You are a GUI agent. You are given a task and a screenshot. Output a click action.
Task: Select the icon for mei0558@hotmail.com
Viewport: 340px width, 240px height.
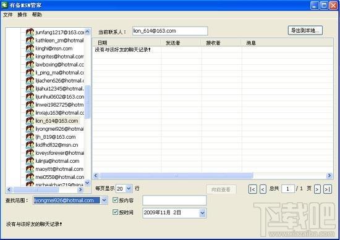click(30, 177)
